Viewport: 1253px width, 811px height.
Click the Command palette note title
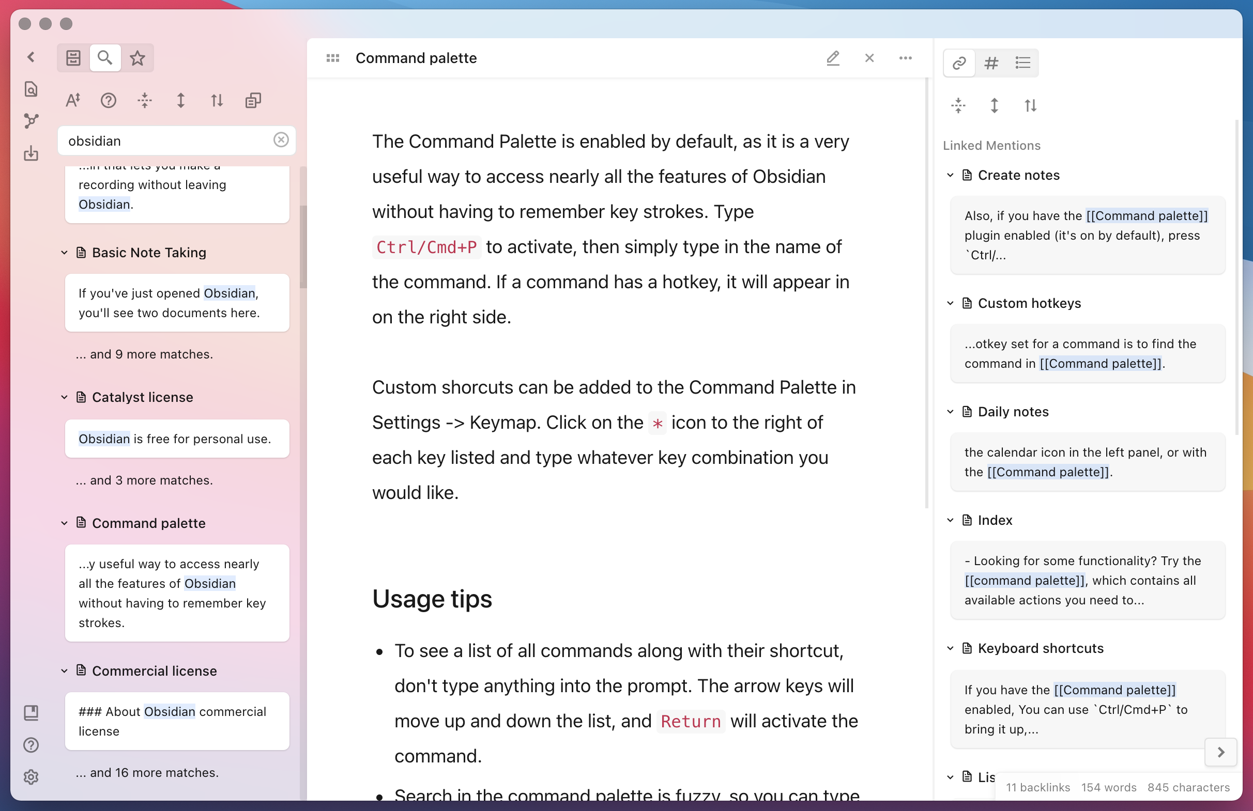coord(416,58)
